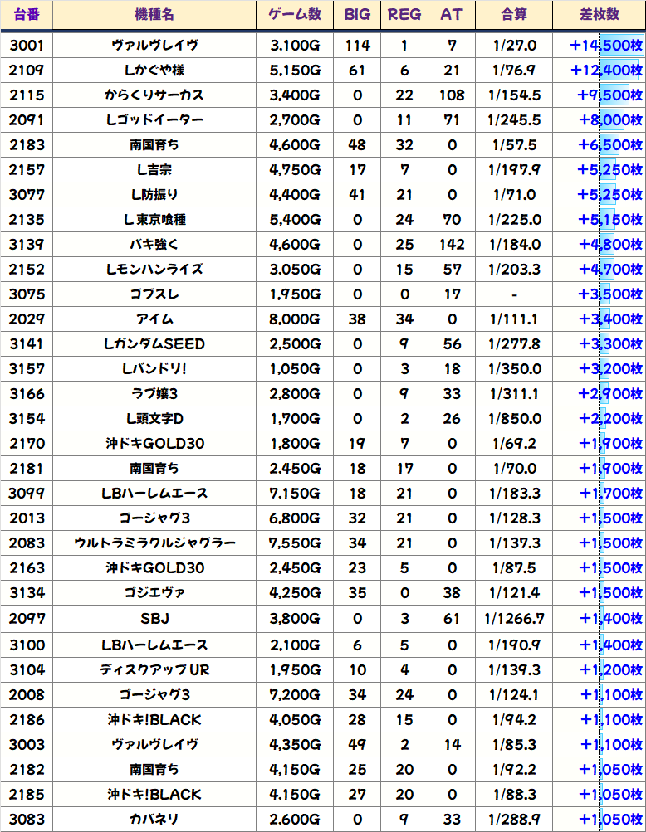
Task: Click the 1/850.0 combined probability cell
Action: [514, 419]
